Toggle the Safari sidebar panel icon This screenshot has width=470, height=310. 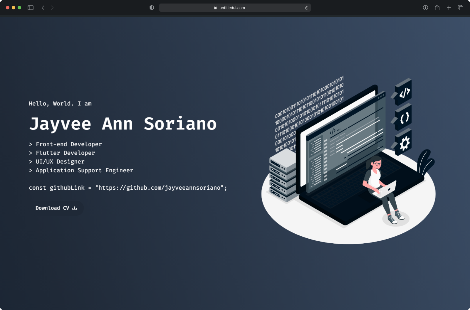pos(31,8)
